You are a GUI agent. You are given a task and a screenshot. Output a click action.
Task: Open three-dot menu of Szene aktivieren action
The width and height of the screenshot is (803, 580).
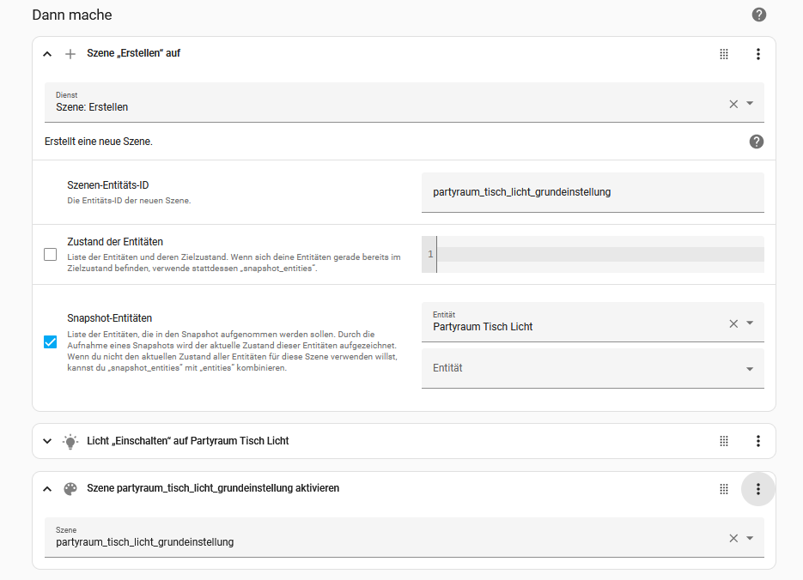pos(757,489)
